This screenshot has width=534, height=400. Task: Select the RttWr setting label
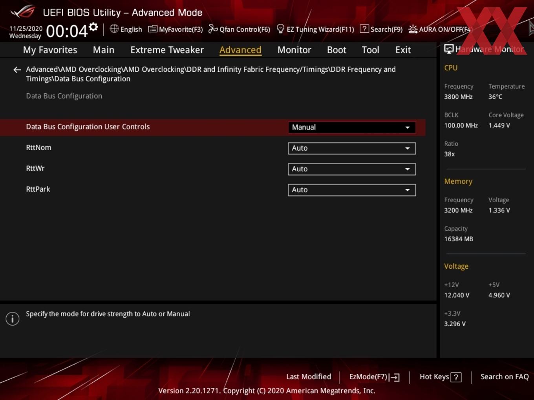(35, 168)
